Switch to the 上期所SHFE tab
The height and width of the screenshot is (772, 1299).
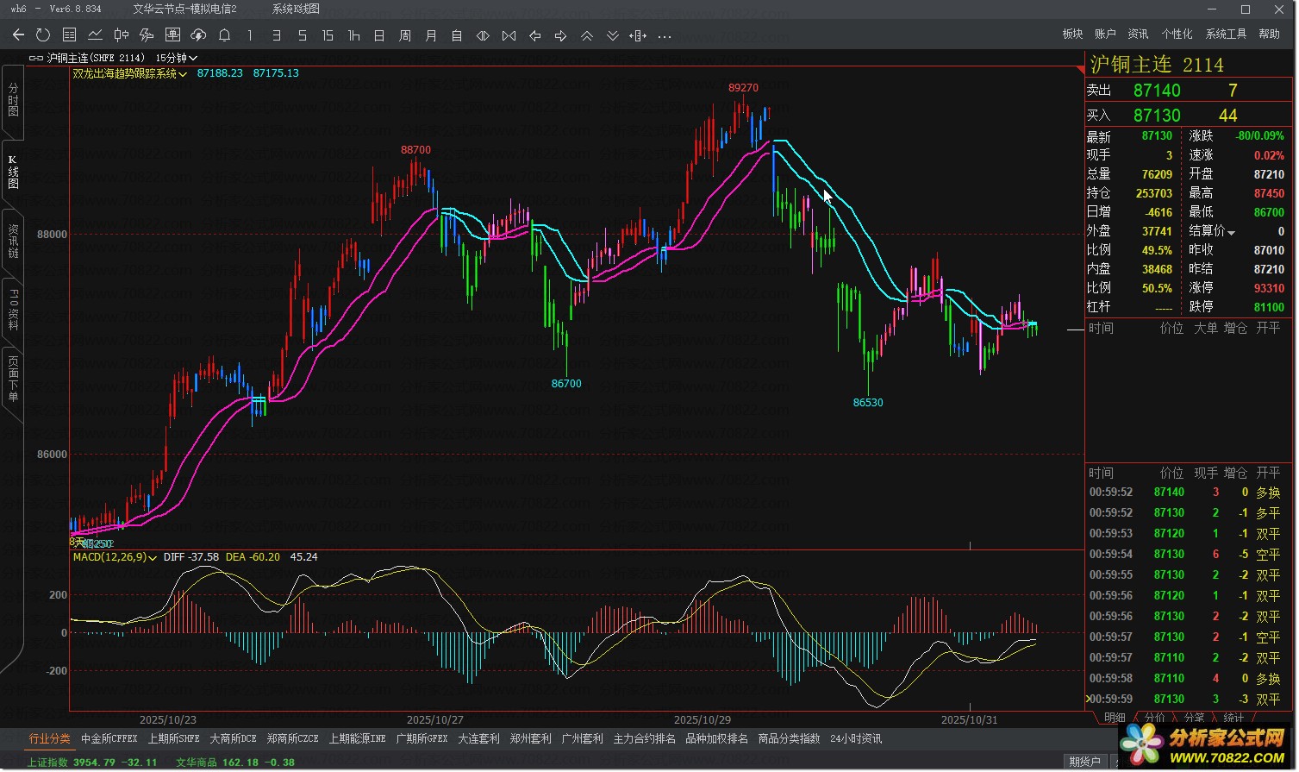point(173,739)
